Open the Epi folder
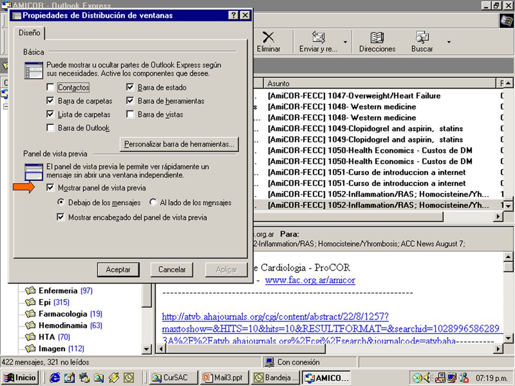 click(x=45, y=302)
